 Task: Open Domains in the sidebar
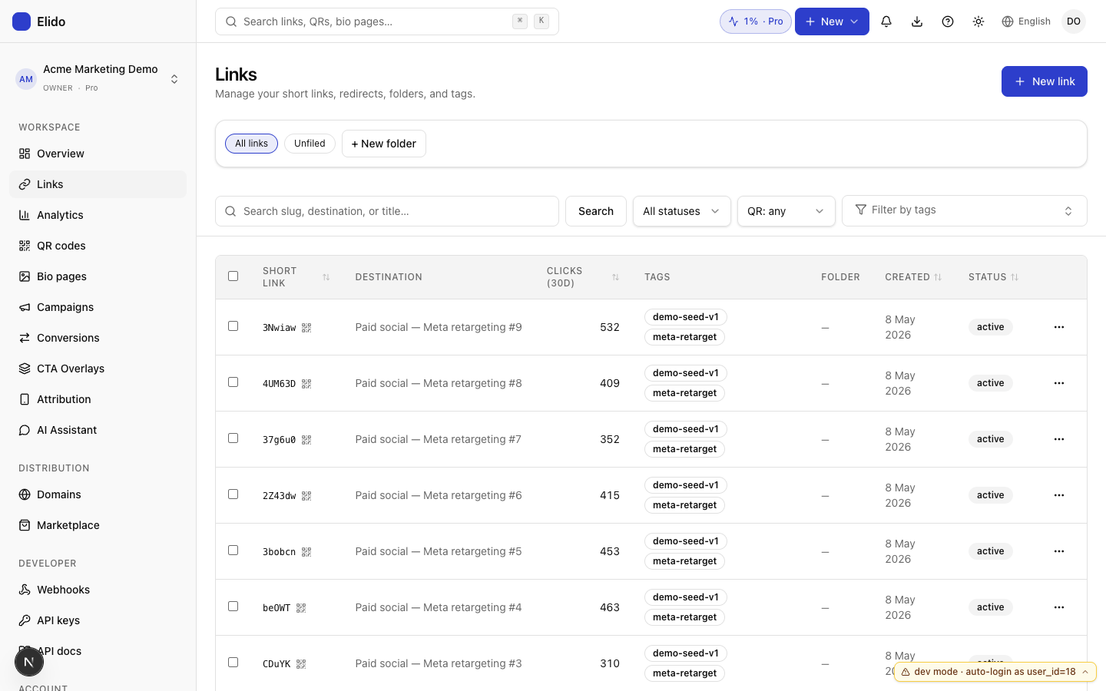(x=98, y=494)
